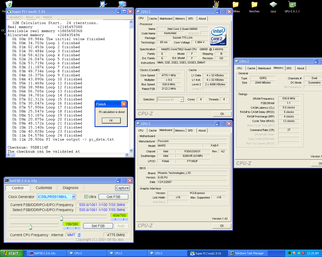Open the Recycle Bin desktop icon
The height and width of the screenshot is (257, 322).
9,5
